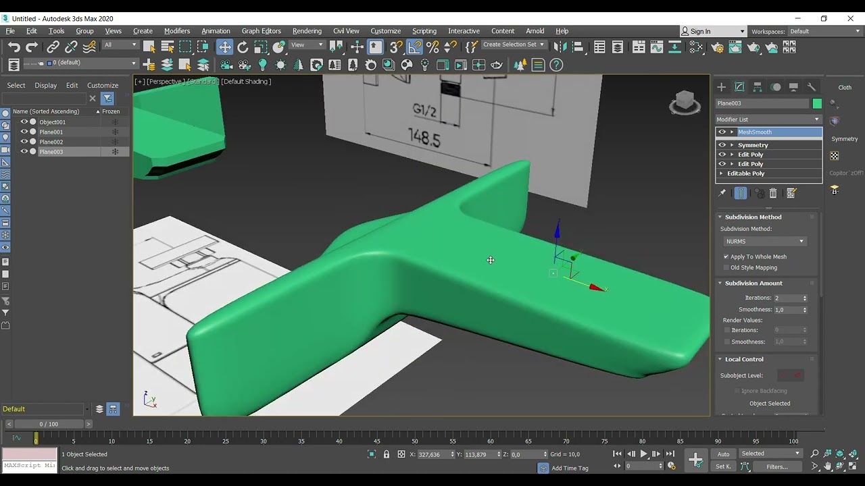Switch to the Create command panel tab

[721, 87]
